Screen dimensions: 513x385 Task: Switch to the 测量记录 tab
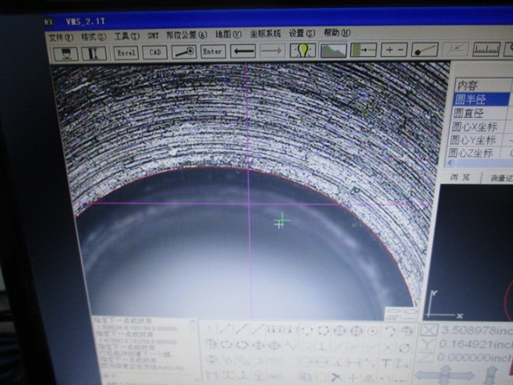501,178
